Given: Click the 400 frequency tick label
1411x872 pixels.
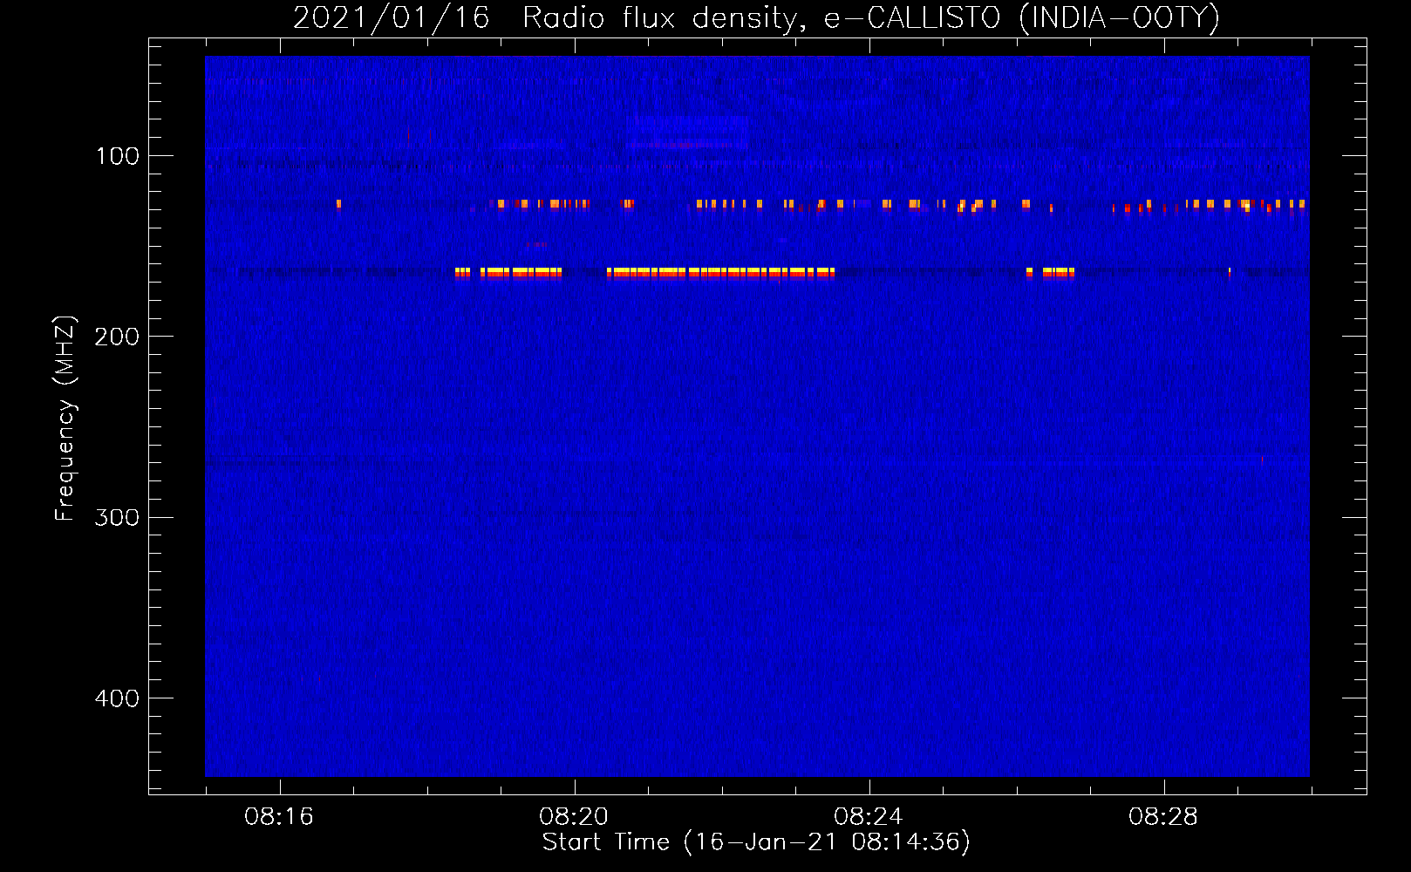Looking at the screenshot, I should (x=118, y=698).
